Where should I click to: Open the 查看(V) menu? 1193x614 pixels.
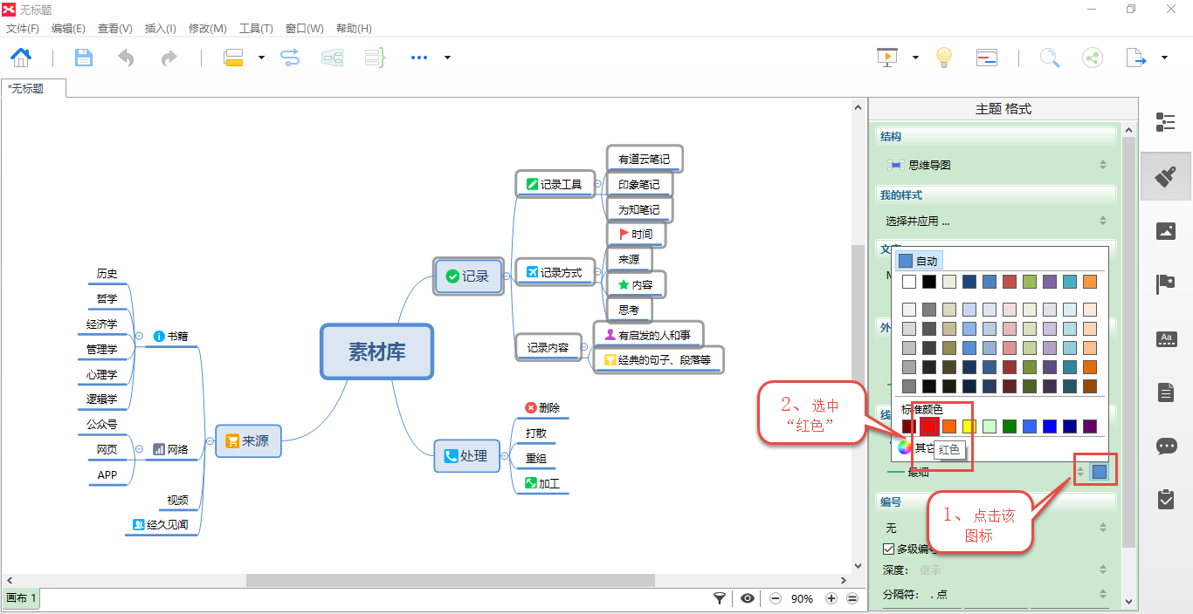pos(115,29)
